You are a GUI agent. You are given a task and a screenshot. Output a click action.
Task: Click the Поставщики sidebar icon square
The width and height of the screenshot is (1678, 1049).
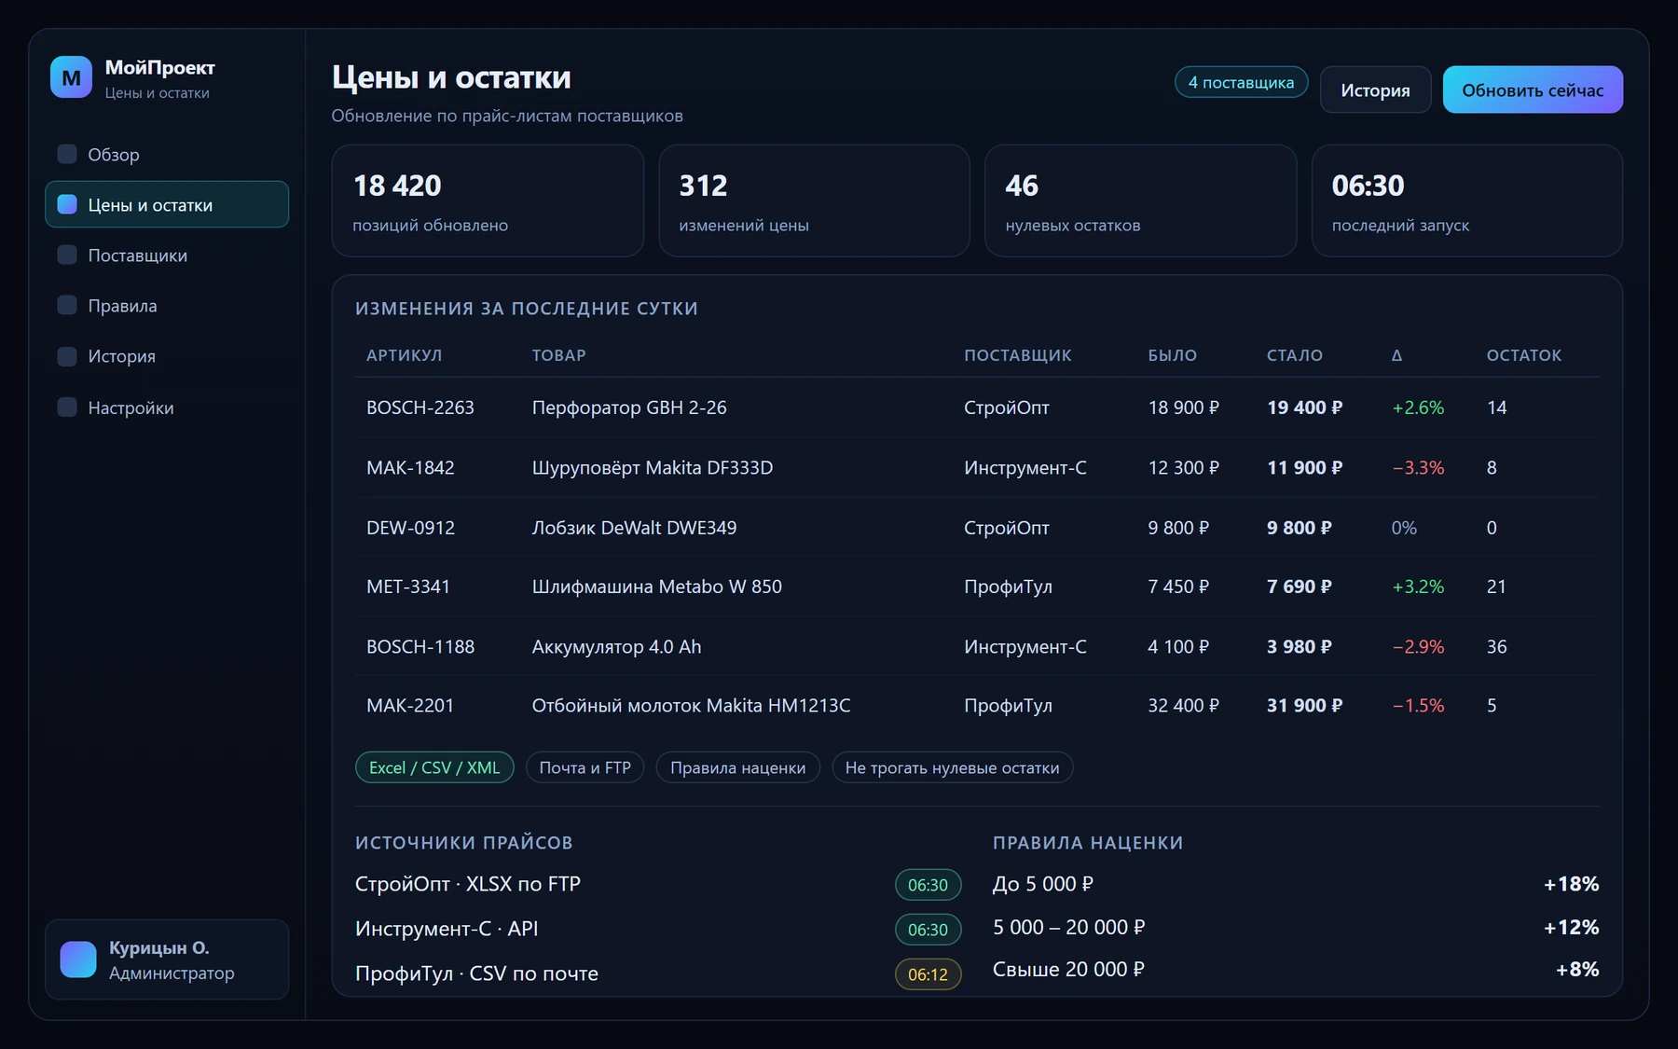point(67,255)
